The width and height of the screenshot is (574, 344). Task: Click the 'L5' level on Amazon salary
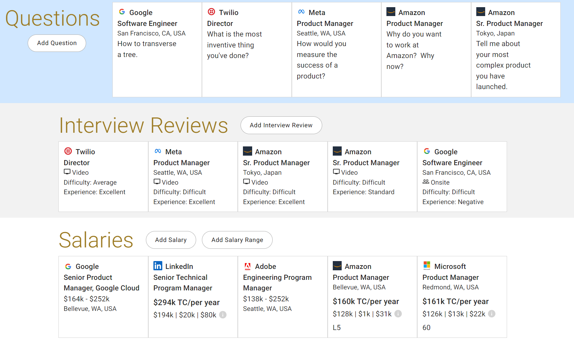[x=337, y=328]
